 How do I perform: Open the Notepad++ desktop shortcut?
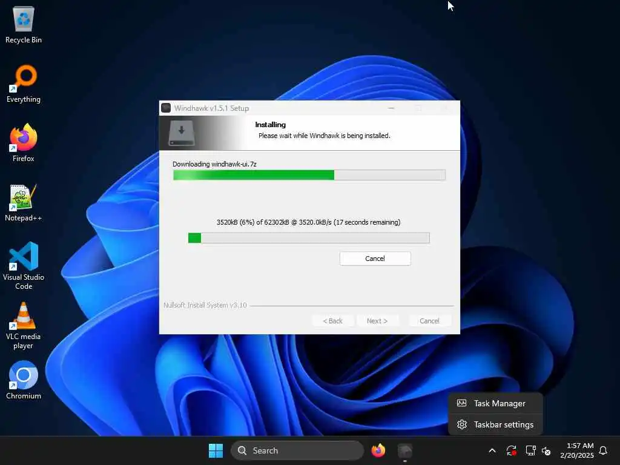(24, 202)
